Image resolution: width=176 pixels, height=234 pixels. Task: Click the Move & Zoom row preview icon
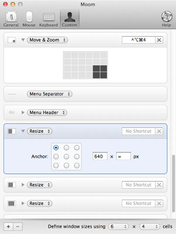click(12, 40)
